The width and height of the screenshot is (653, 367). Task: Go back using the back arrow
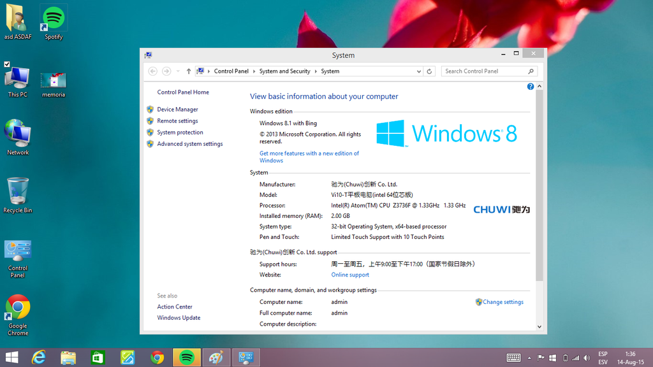coord(152,71)
